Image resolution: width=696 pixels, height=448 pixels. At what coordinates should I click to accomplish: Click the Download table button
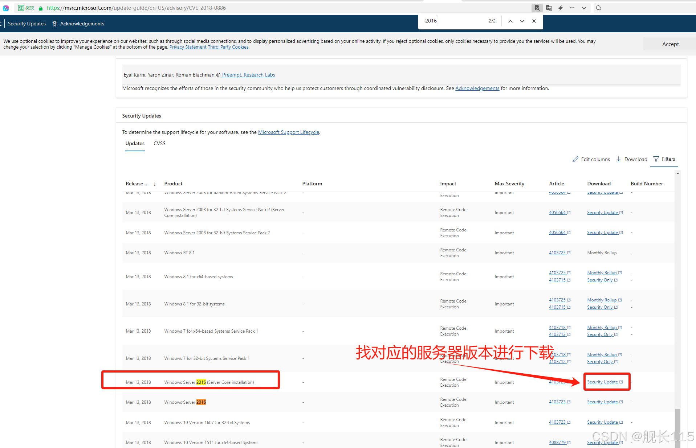coord(631,159)
